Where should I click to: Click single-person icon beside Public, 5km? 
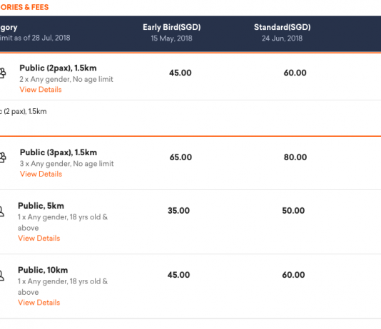point(2,211)
